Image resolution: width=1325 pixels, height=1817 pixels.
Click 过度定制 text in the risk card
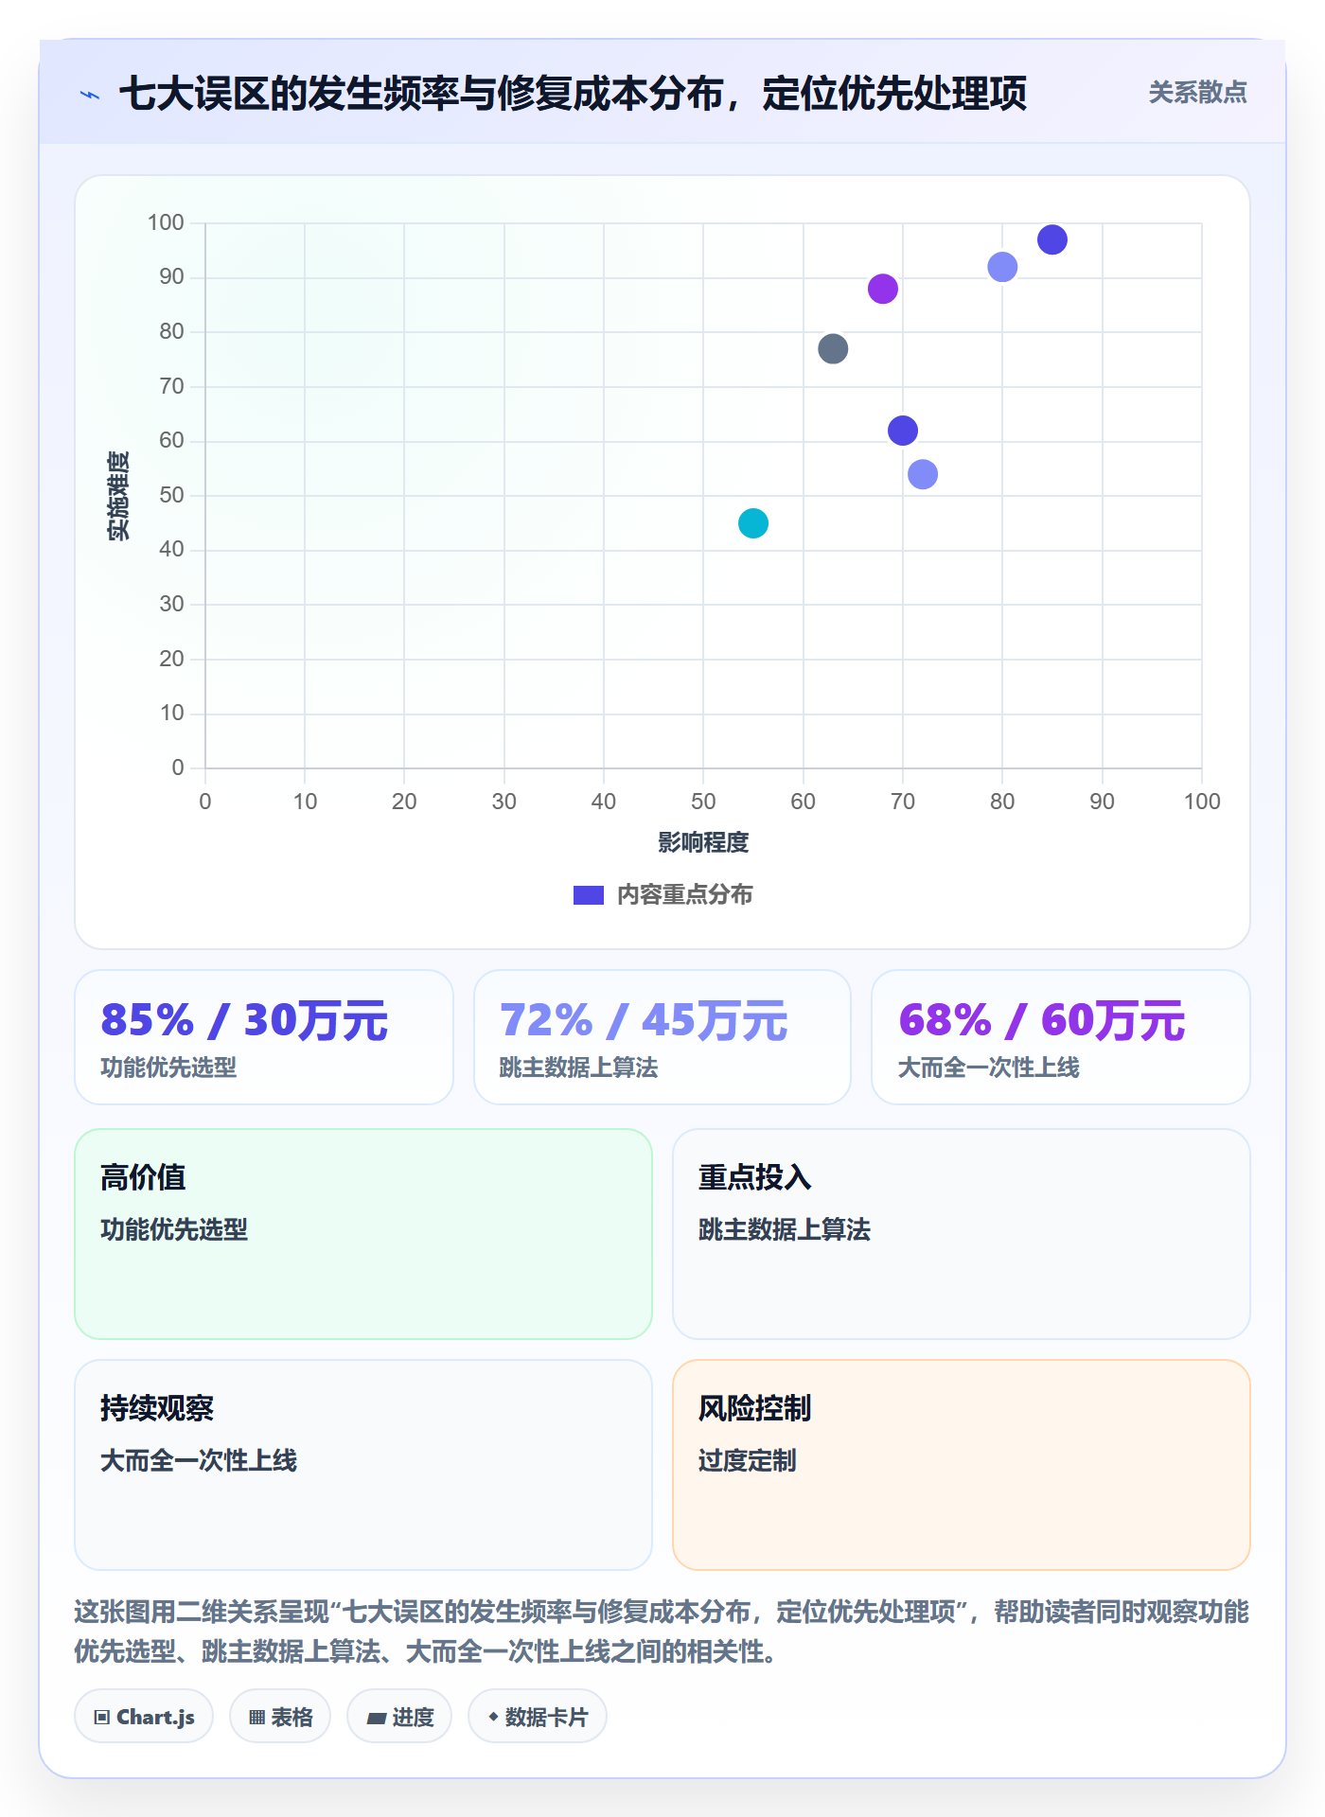pos(747,1460)
